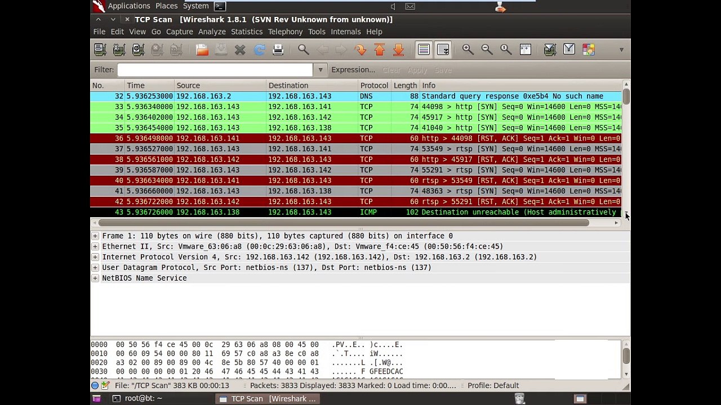721x405 pixels.
Task: Jump to last packet icon
Action: [x=398, y=49]
